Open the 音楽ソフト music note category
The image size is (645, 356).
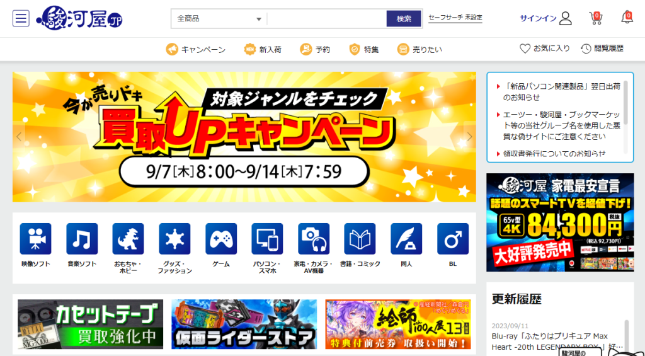[82, 239]
